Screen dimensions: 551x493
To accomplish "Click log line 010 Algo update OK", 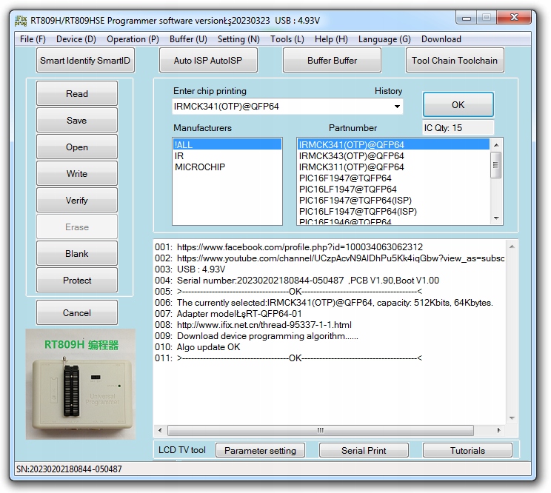I will (x=198, y=347).
